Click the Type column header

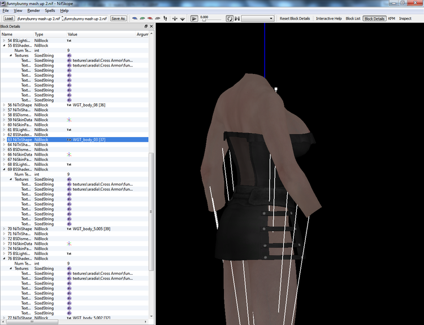(x=50, y=34)
